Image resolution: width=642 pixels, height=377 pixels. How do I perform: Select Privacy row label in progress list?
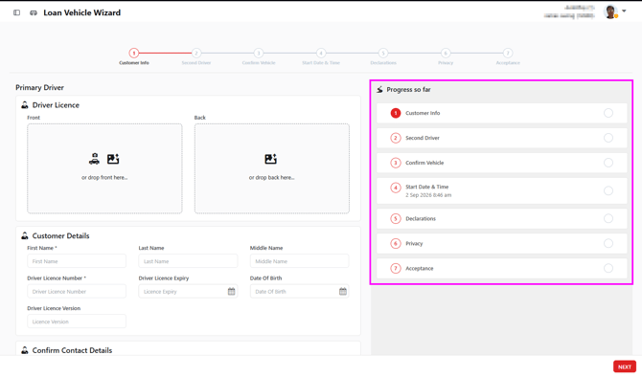[x=414, y=244]
